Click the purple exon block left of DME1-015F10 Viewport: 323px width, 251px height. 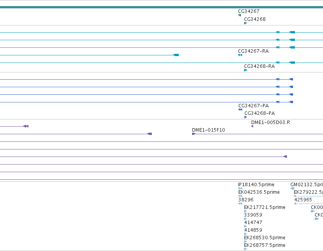coord(150,134)
